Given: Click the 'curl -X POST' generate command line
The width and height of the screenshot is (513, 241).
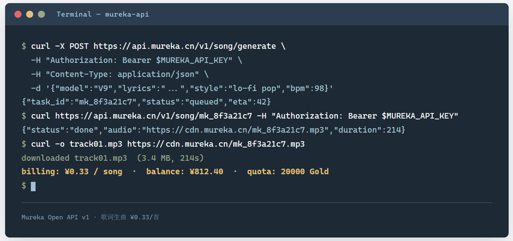Looking at the screenshot, I should tap(154, 46).
